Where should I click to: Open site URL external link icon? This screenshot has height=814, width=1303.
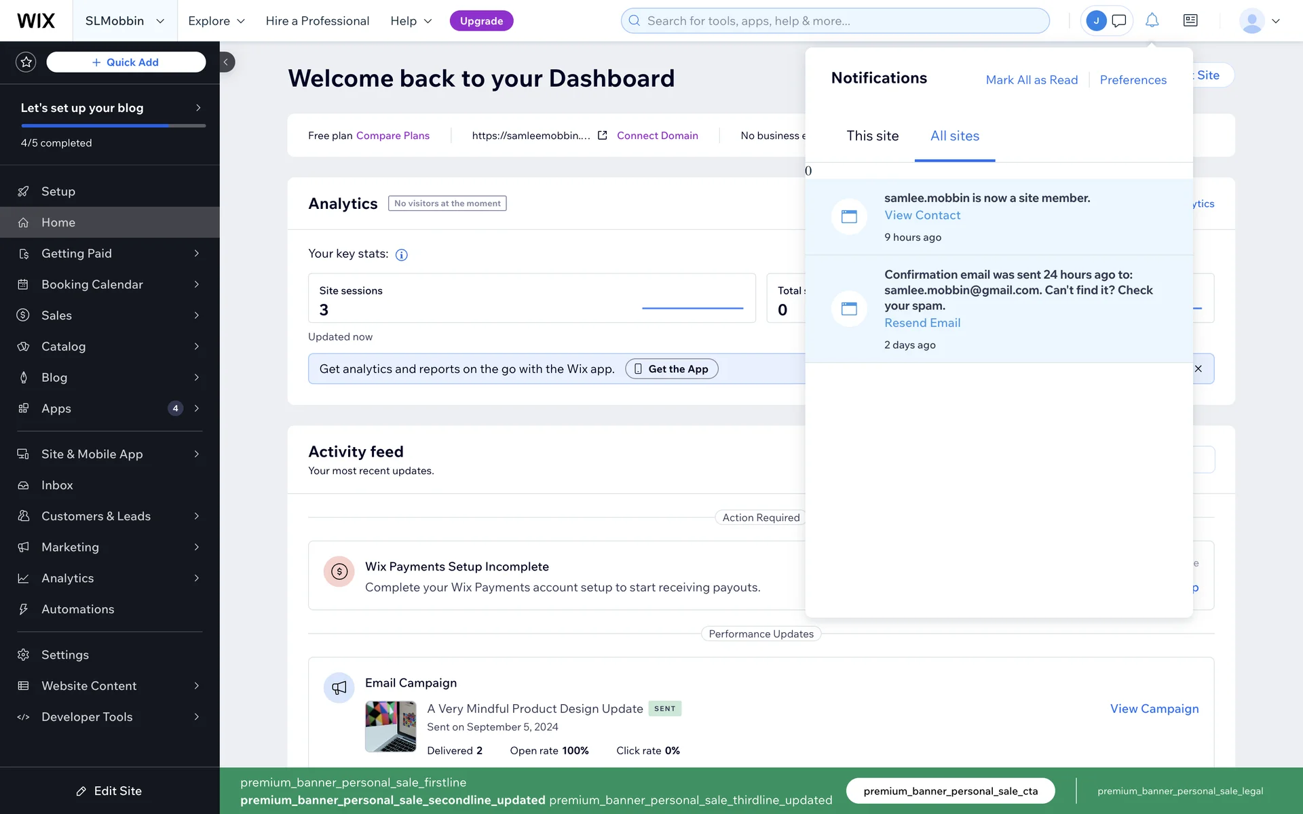point(602,135)
